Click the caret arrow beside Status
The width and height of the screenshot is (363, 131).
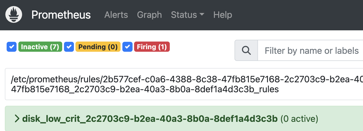coord(202,15)
